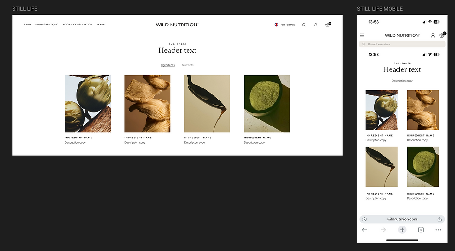Screen dimensions: 455x251
Task: Tap the browser back arrow in mobile frame
Action: [x=364, y=230]
